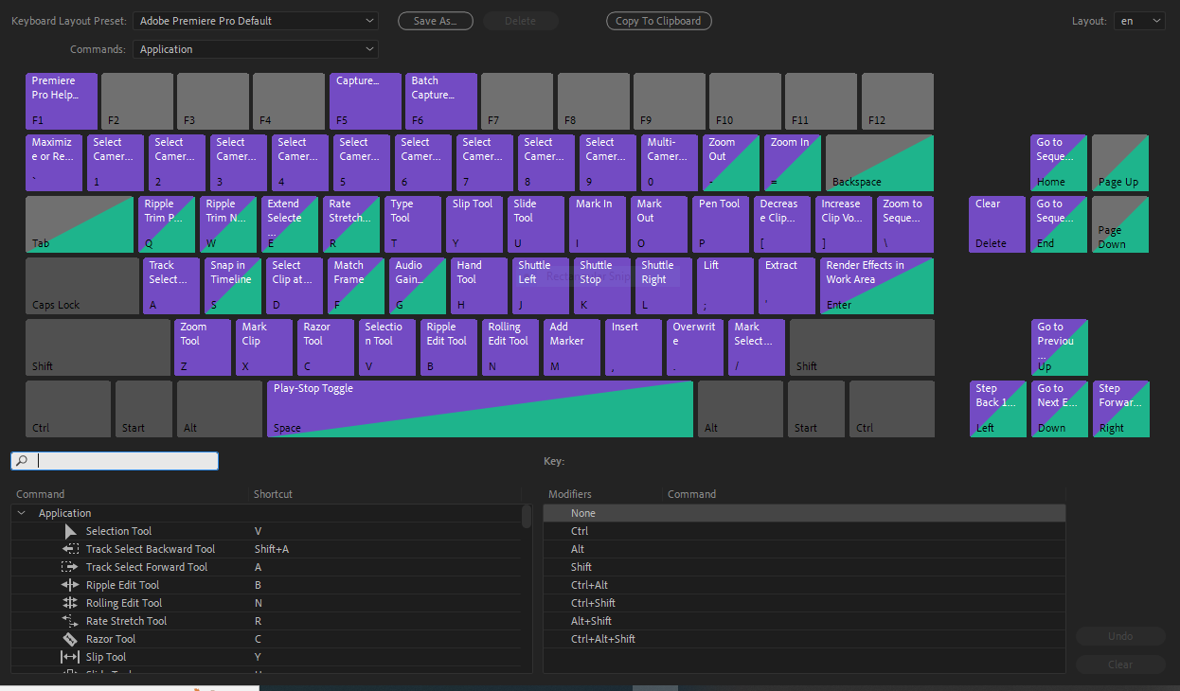Click the Caps Lock key
The height and width of the screenshot is (691, 1180).
(x=82, y=286)
